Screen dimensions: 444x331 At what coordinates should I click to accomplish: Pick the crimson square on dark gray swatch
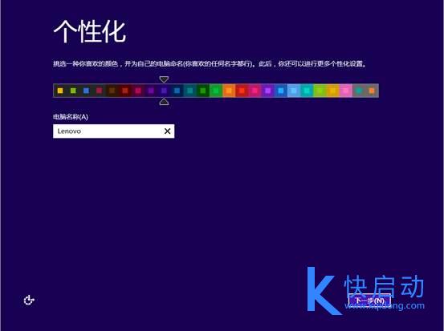click(99, 91)
